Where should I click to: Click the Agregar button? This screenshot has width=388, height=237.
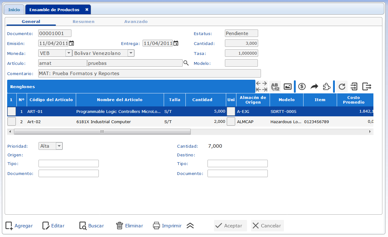click(x=19, y=226)
